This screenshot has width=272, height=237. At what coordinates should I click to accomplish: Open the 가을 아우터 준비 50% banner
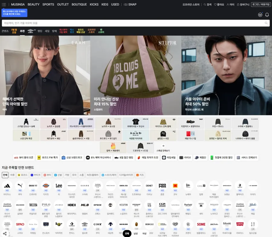(x=227, y=75)
